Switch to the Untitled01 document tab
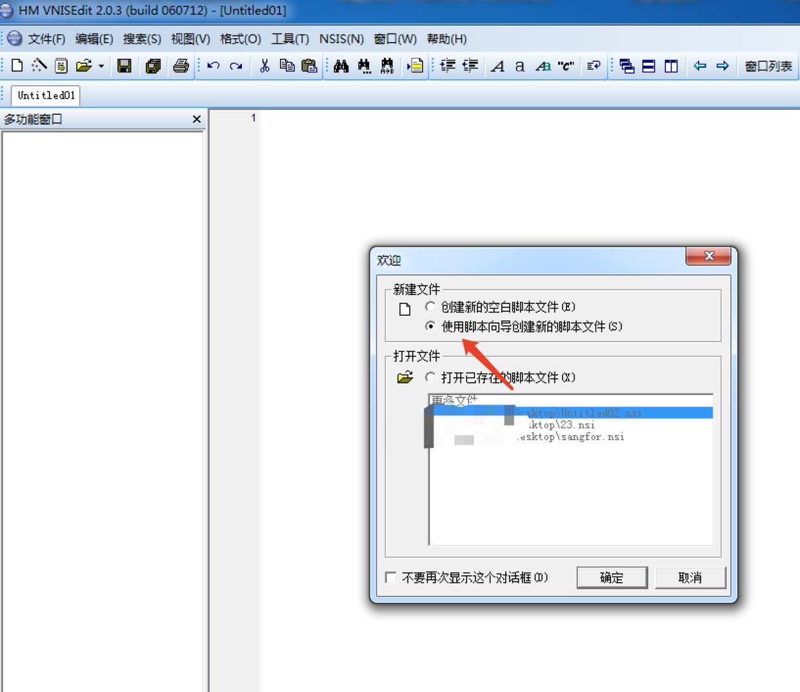This screenshot has width=800, height=692. tap(46, 96)
